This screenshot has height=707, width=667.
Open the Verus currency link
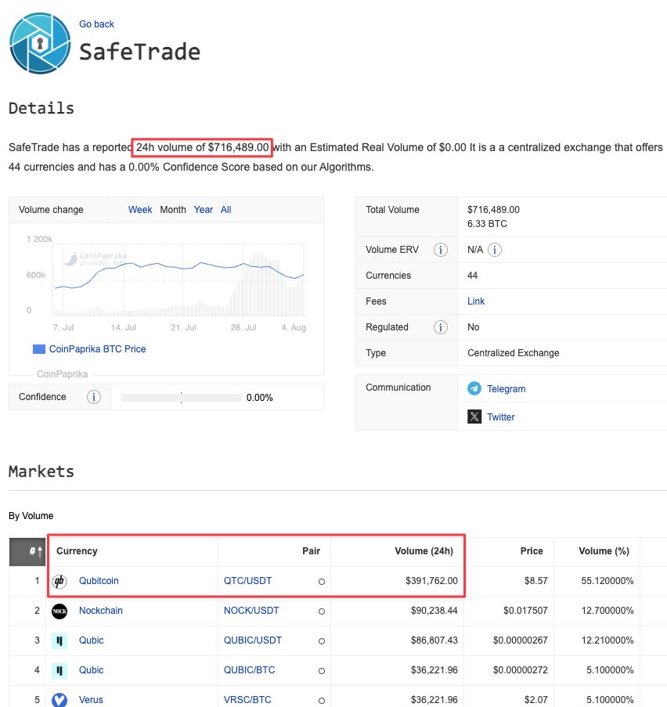pos(91,700)
